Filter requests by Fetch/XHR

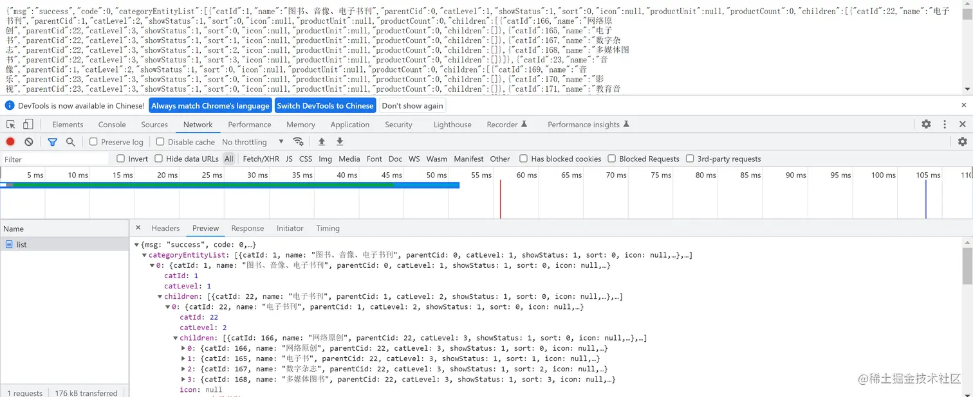[261, 159]
